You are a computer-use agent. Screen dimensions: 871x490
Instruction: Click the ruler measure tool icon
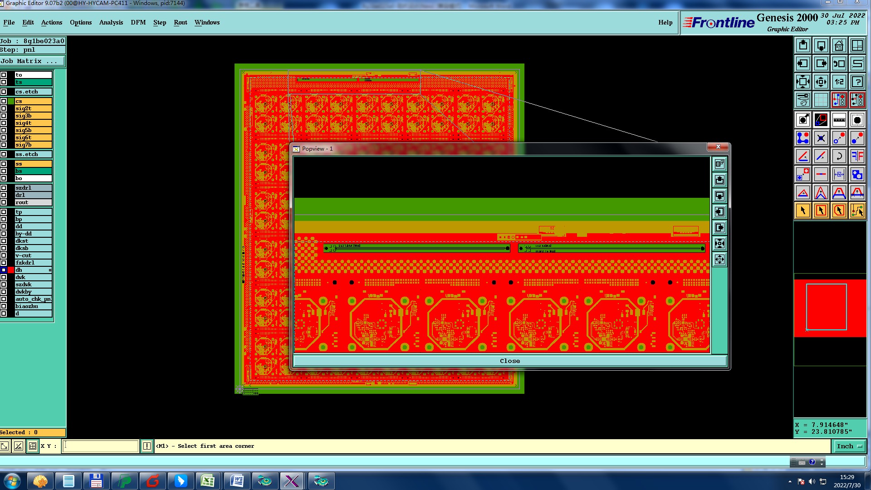(839, 120)
